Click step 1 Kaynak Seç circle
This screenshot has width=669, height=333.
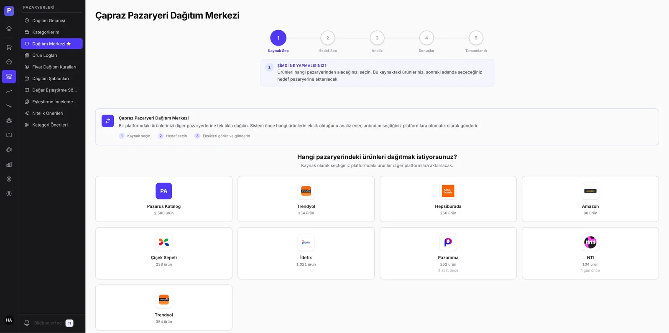pyautogui.click(x=278, y=38)
